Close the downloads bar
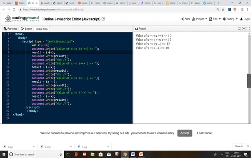This screenshot has height=158, width=251. tap(248, 146)
